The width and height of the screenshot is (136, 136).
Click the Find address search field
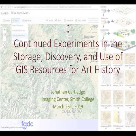[93, 20]
